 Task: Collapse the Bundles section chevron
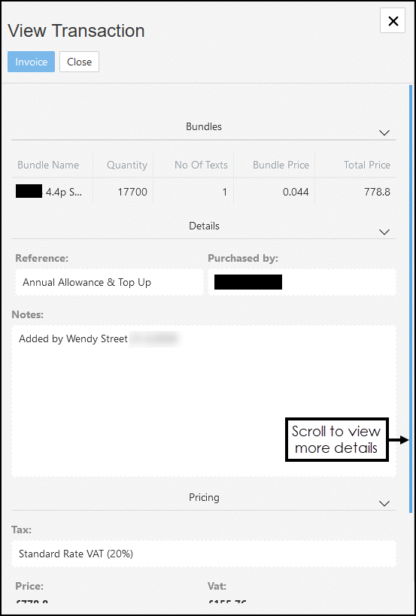coord(384,133)
